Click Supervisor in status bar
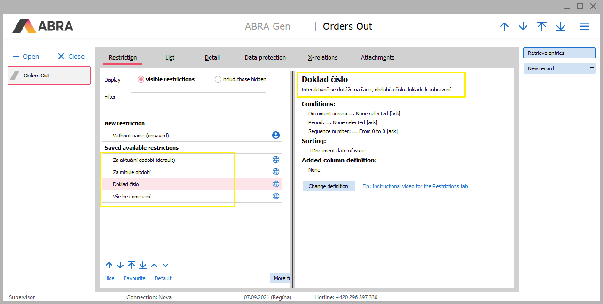The height and width of the screenshot is (304, 603). click(22, 297)
